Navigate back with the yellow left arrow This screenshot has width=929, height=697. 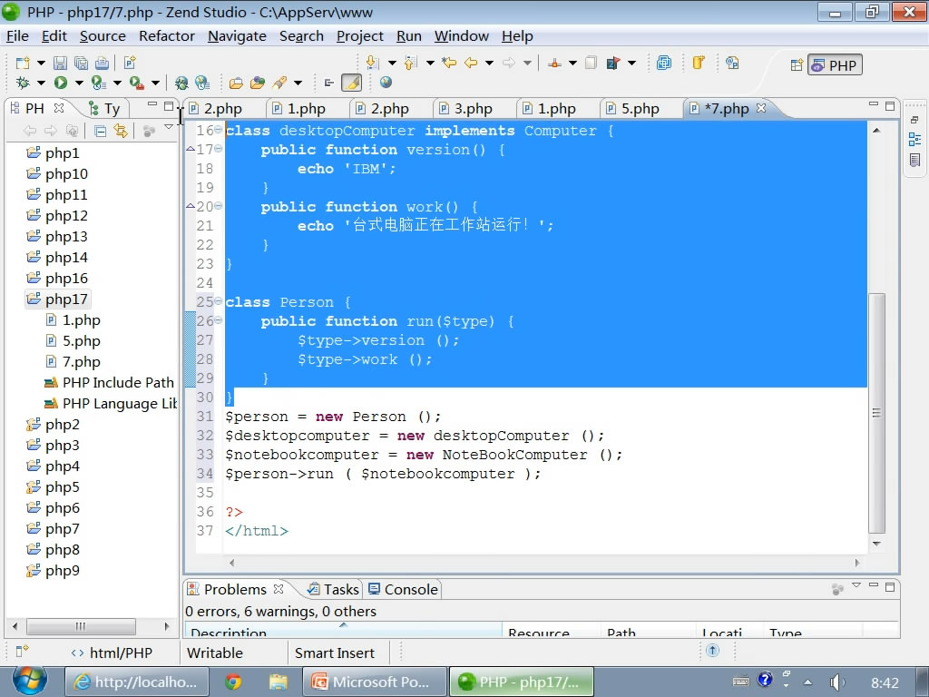(471, 63)
